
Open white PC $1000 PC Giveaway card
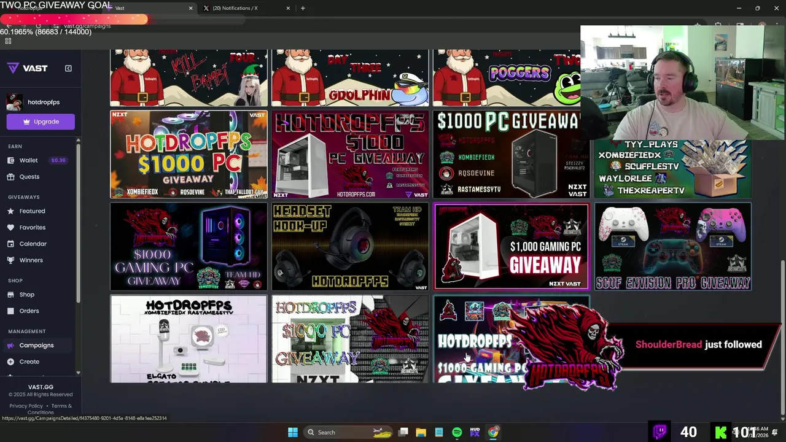tap(350, 154)
